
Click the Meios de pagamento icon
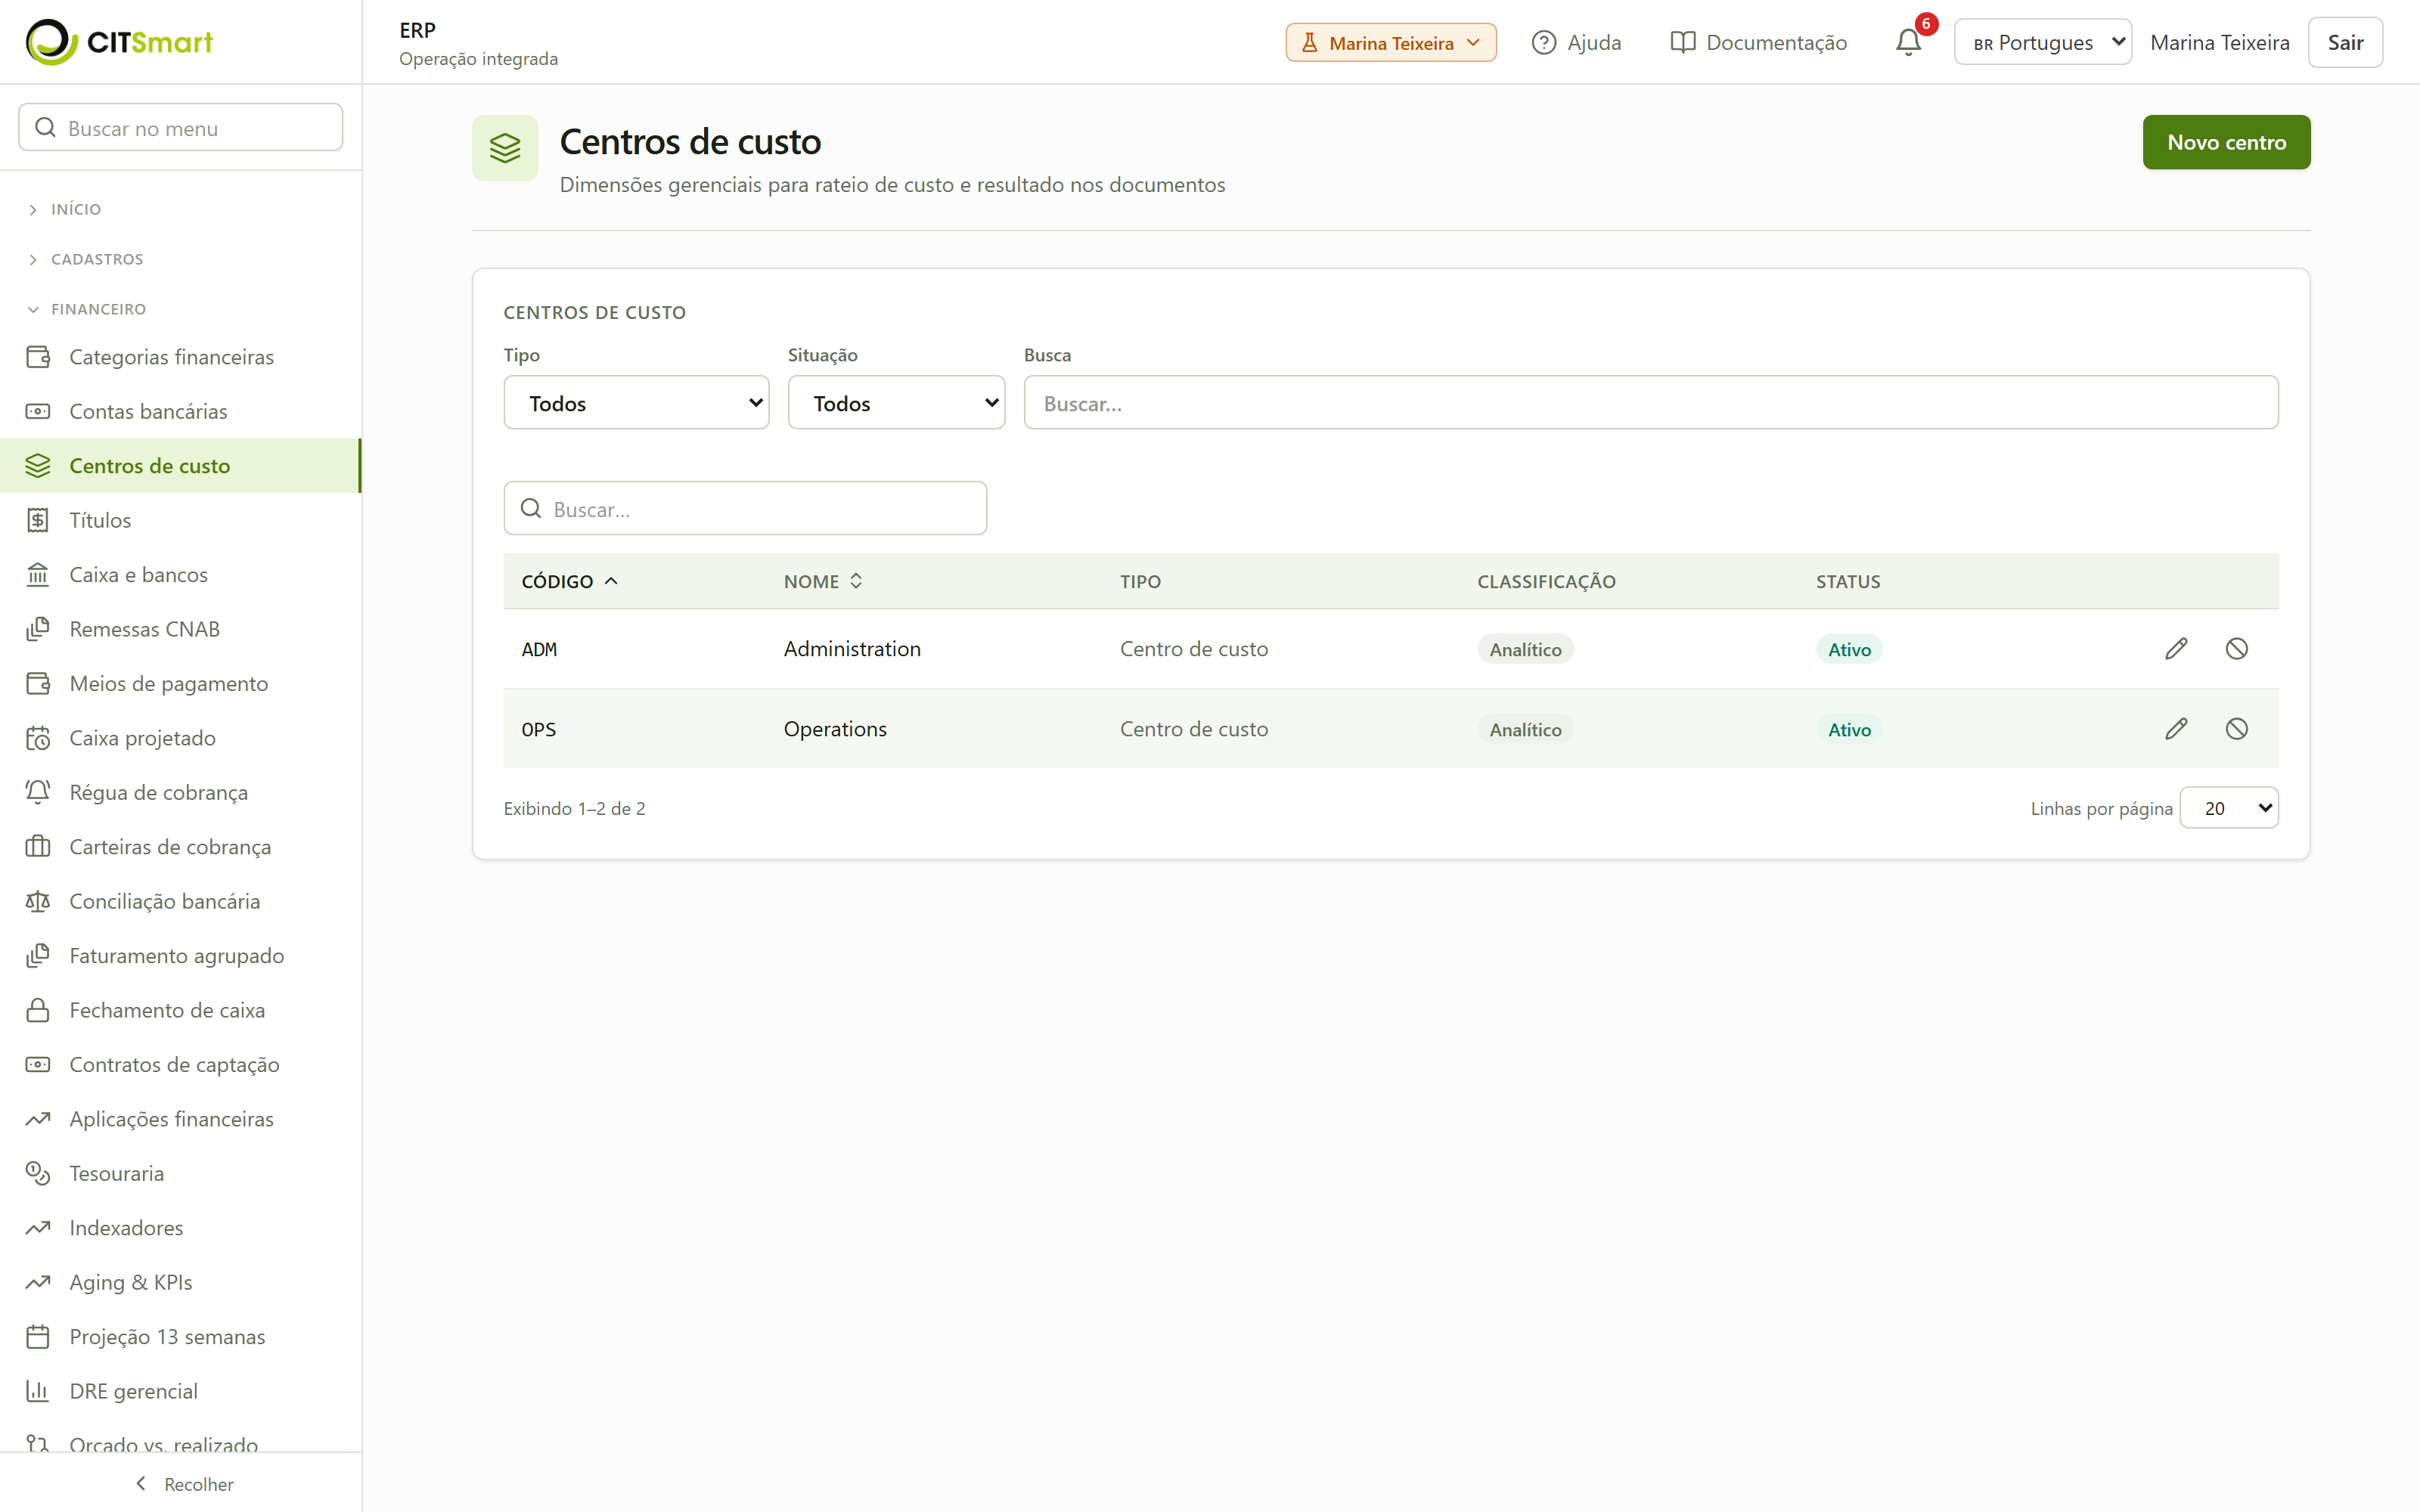click(x=38, y=683)
